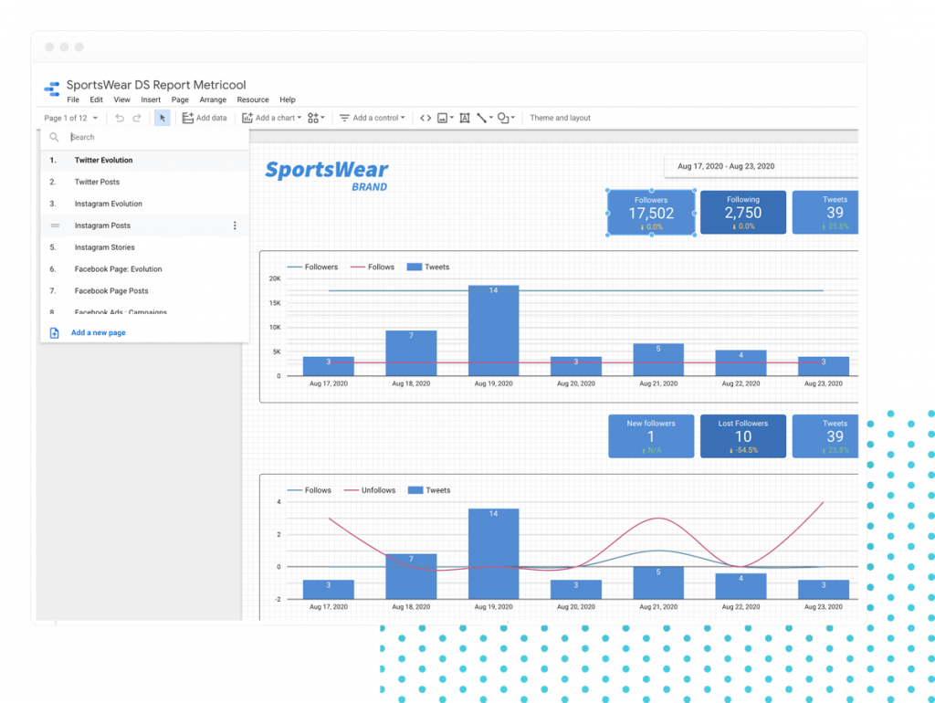The width and height of the screenshot is (935, 703).
Task: Select the Twitter Evolution page
Action: [145, 161]
